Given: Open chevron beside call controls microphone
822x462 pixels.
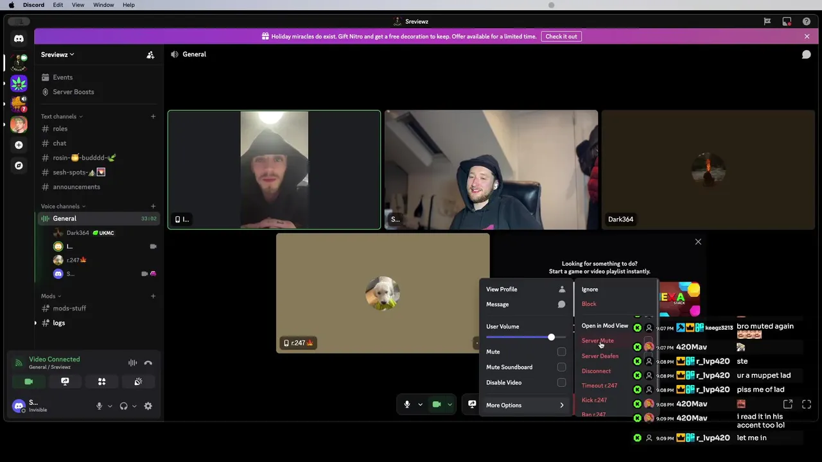Looking at the screenshot, I should [421, 404].
